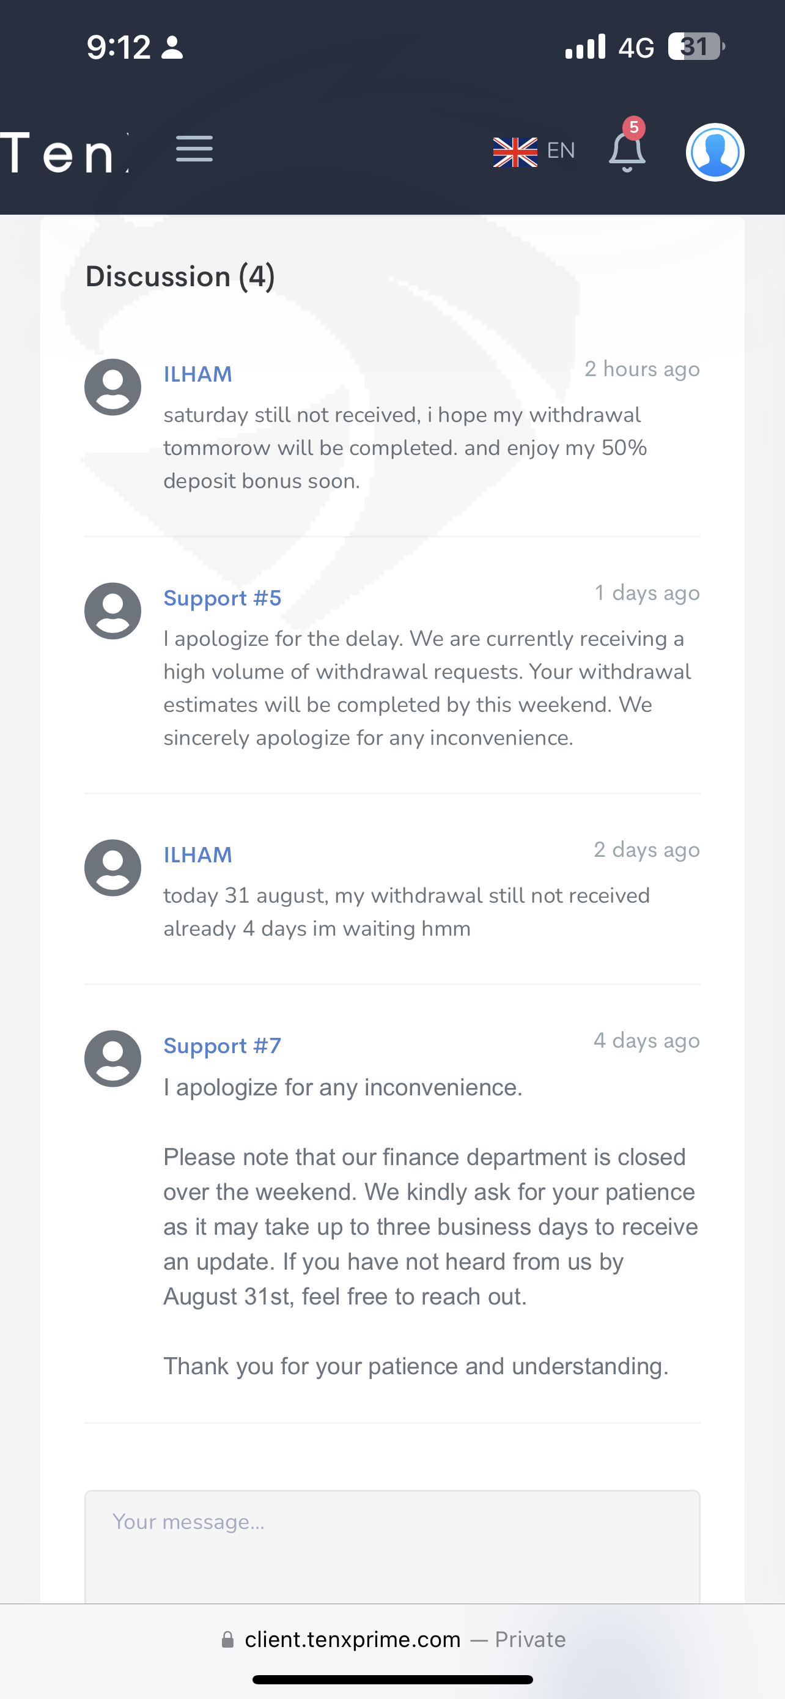Viewport: 785px width, 1699px height.
Task: Tap avatar next to ILHAM's latest comment
Action: tap(112, 387)
